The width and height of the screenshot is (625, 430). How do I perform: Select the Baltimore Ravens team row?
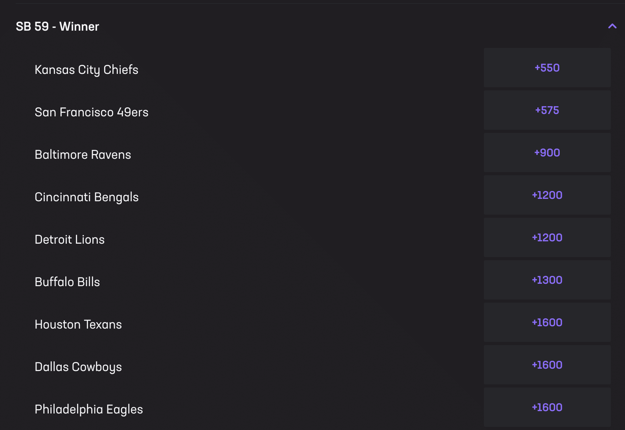point(83,154)
